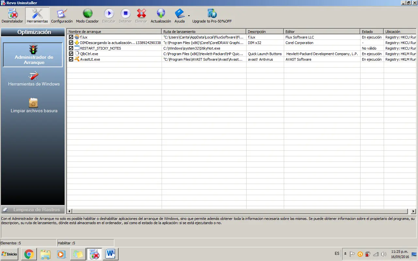Click 'Quick Launch Buttons' description cell
The width and height of the screenshot is (418, 261).
point(265,54)
